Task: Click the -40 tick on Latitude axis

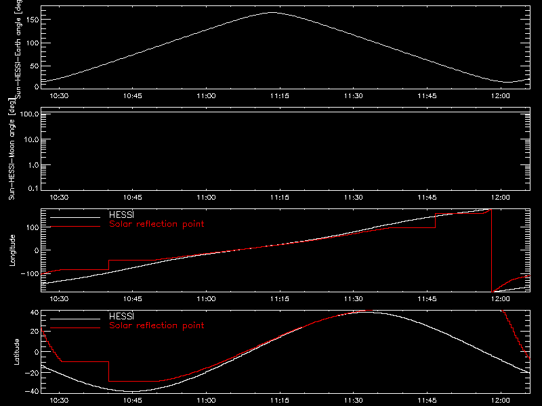Action: (32, 391)
